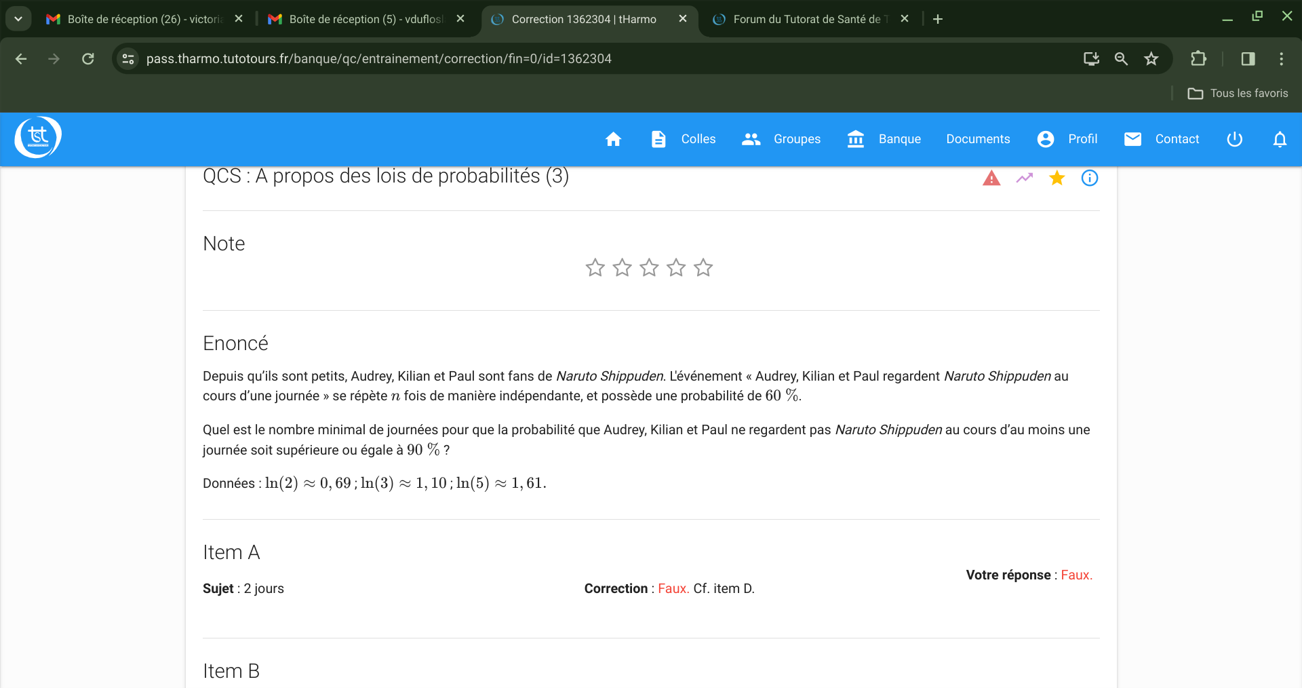Click the blue info circle icon
This screenshot has width=1302, height=688.
[1090, 178]
